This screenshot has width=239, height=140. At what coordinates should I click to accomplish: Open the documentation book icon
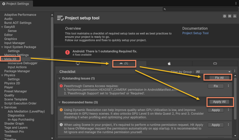229,16
